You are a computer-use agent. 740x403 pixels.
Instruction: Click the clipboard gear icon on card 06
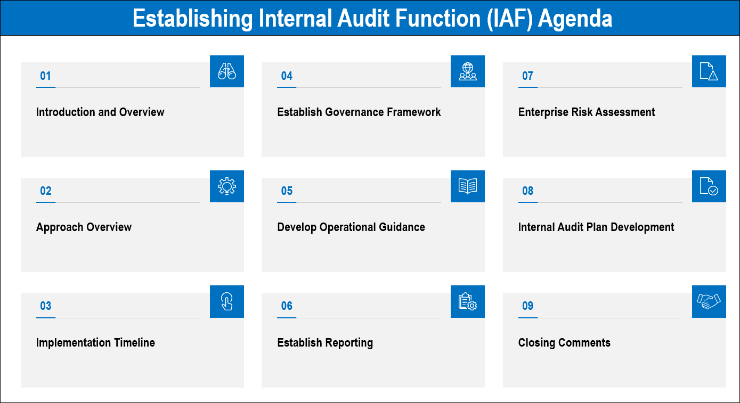(468, 301)
